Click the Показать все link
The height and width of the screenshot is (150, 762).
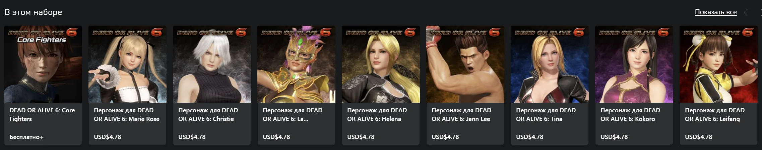(716, 12)
